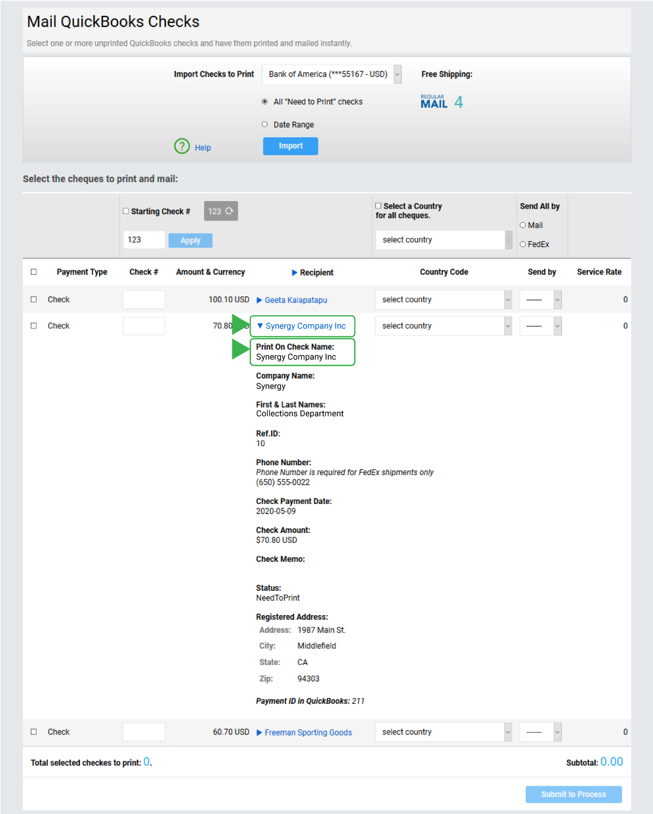Click Check # field in Freeman Sporting Goods row
This screenshot has width=653, height=814.
(x=144, y=732)
